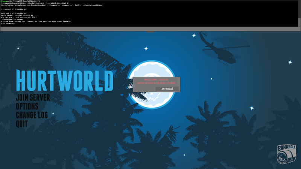Viewport: 301px width, 169px height.
Task: Open the Join Server menu
Action: pyautogui.click(x=33, y=98)
